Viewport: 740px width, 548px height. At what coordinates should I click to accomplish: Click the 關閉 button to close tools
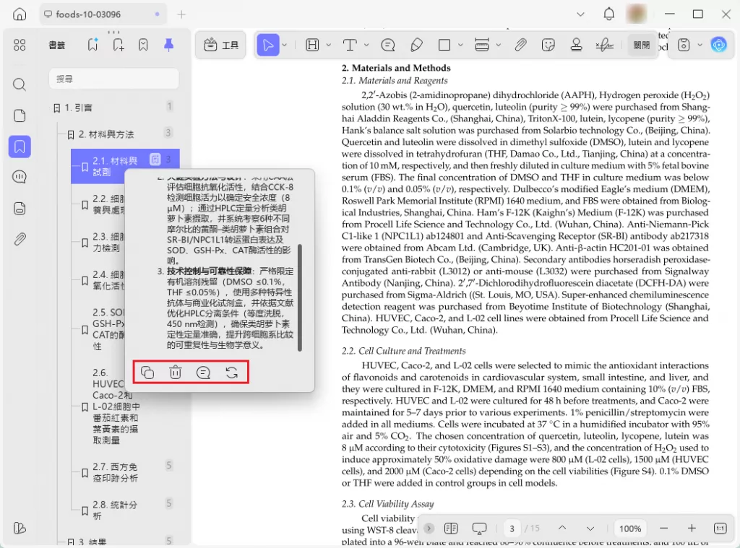click(x=642, y=45)
